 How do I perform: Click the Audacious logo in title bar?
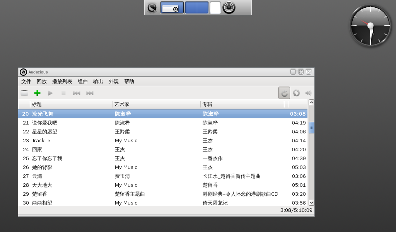[23, 72]
